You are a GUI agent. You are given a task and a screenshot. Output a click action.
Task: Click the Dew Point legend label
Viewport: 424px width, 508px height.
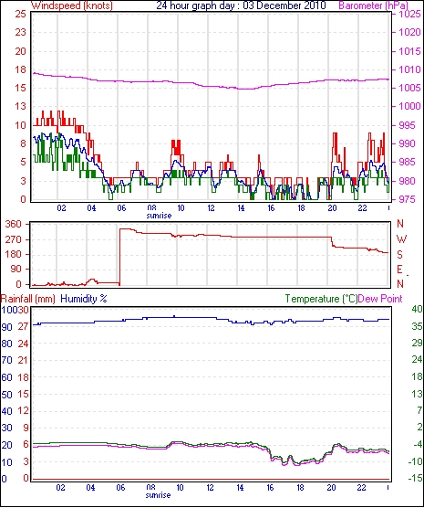[380, 299]
